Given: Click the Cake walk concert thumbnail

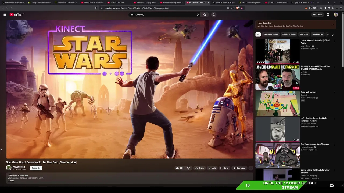Looking at the screenshot, I should click(277, 103).
